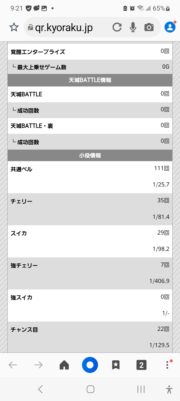Screen dimensions: 180x401
Task: Go to browser home page
Action: click(x=64, y=365)
